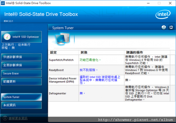Go to the home icon in System Tuner header

[171, 27]
